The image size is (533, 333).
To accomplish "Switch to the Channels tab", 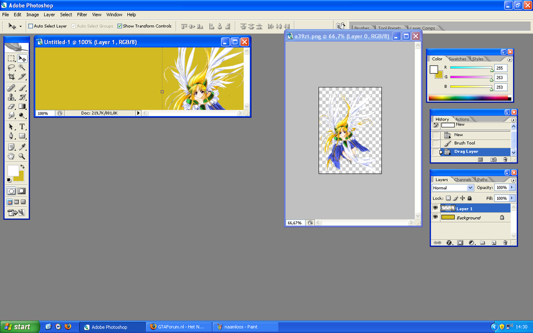I will 462,180.
